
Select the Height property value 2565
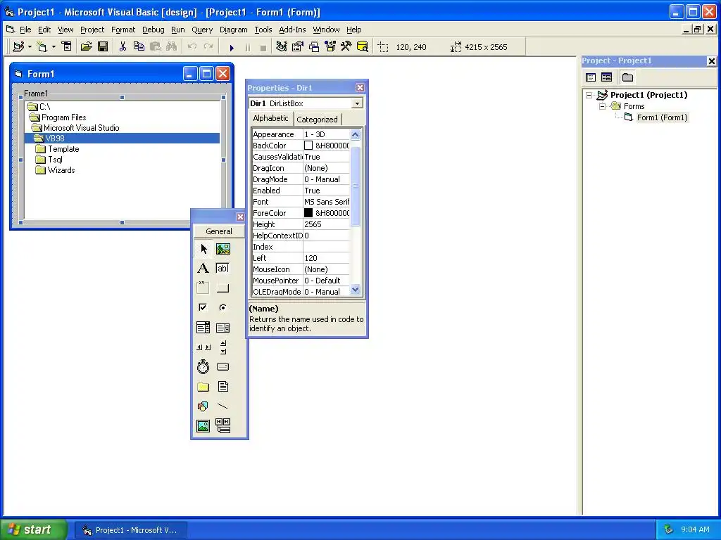click(326, 224)
